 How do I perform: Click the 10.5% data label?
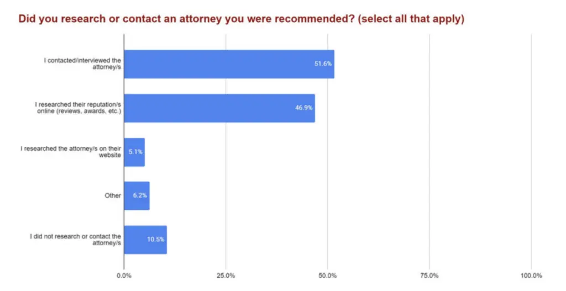click(x=155, y=240)
